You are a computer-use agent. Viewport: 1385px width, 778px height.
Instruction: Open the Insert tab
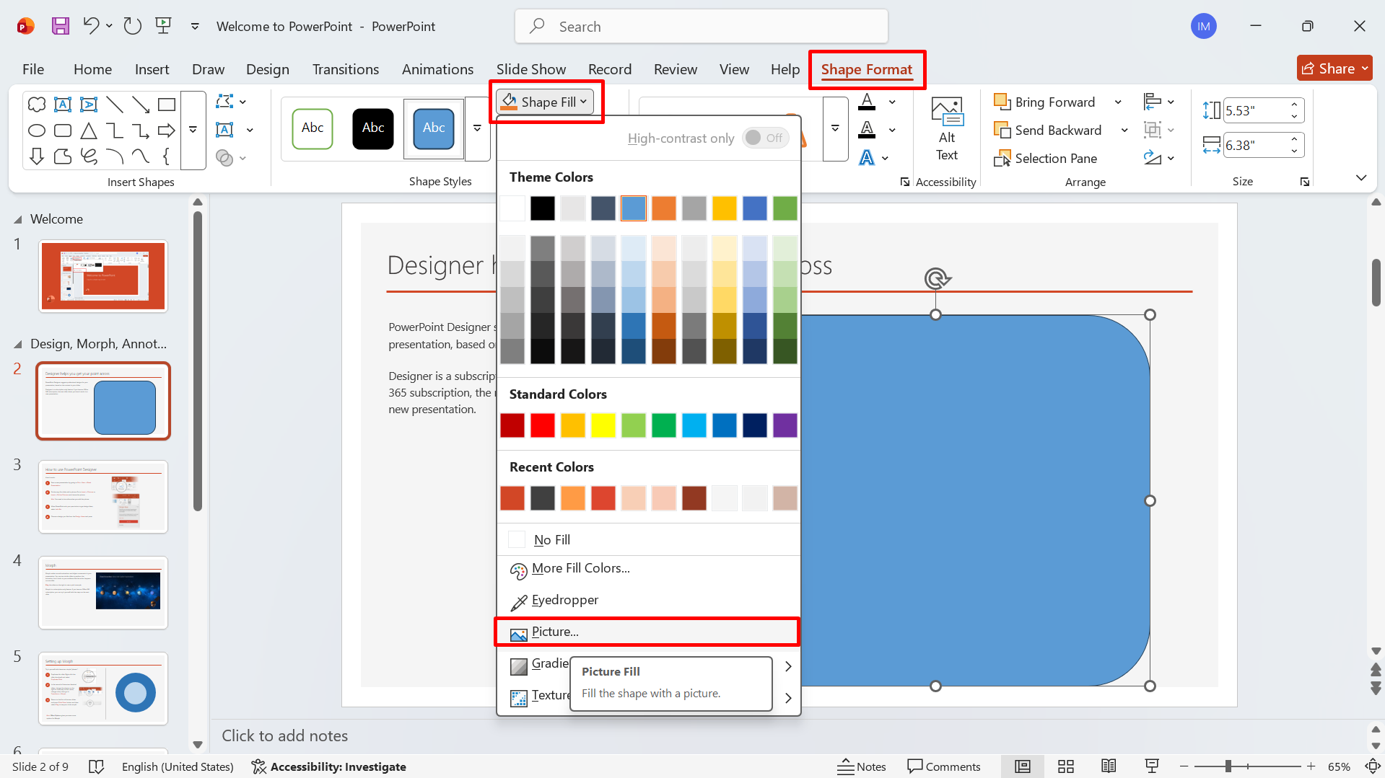coord(152,69)
